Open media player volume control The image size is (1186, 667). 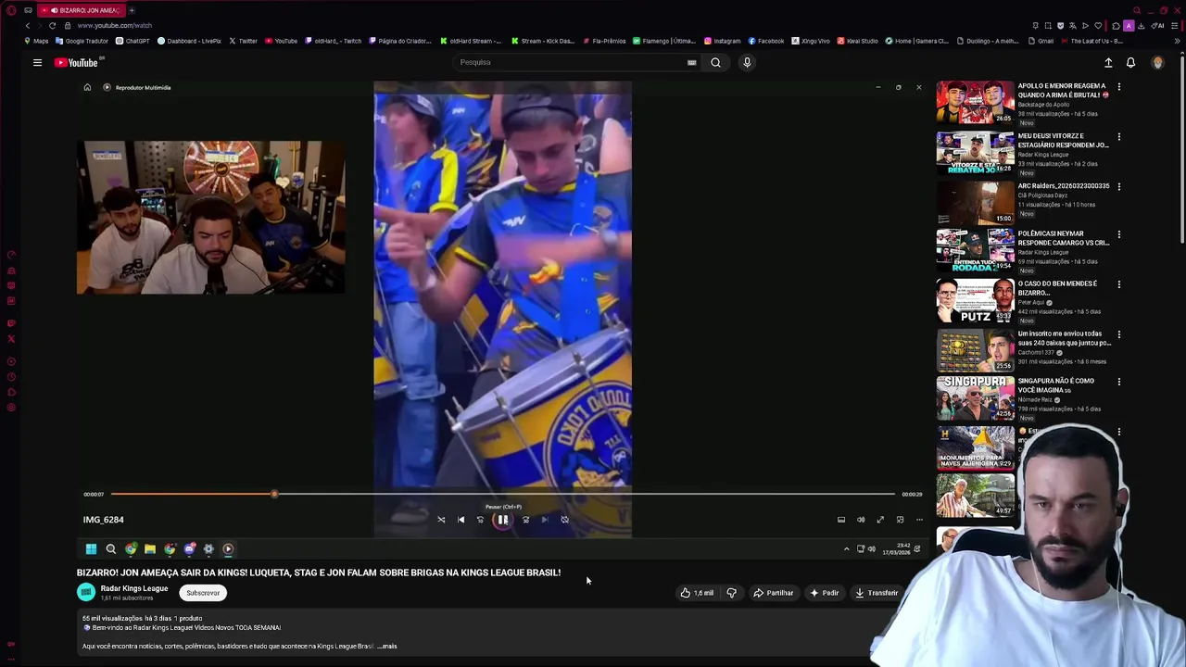click(x=861, y=520)
